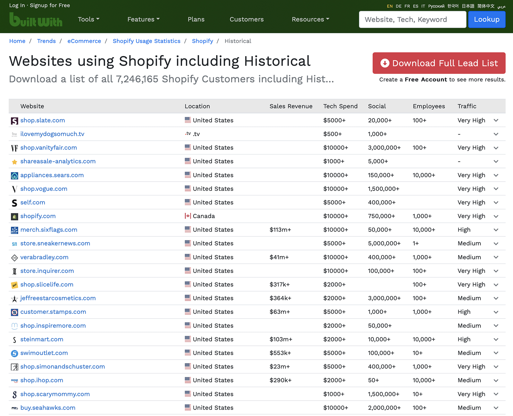Click the appliances.sears.com favicon
Viewport: 513px width, 416px height.
14,176
